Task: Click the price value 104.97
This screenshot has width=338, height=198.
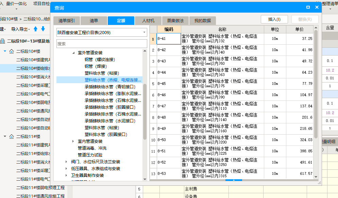Action: pyautogui.click(x=306, y=95)
